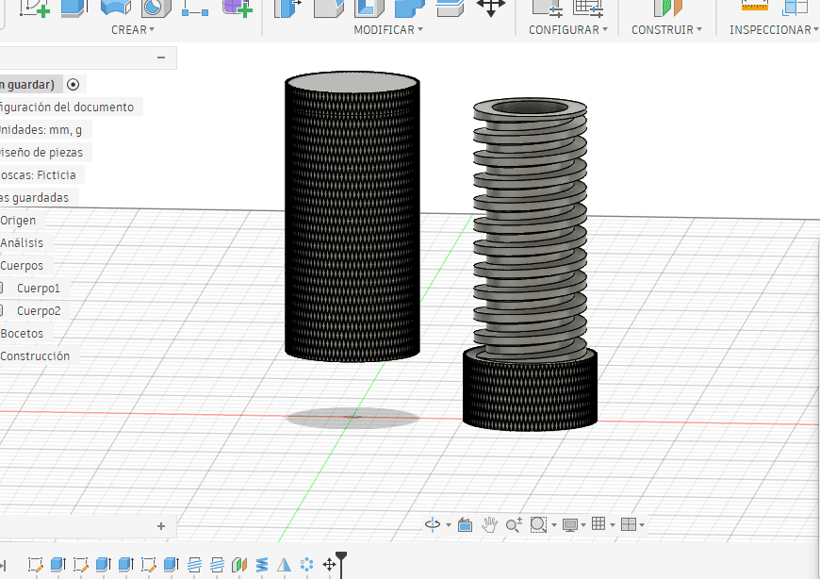Select the Bocetos folder in browser

click(22, 333)
